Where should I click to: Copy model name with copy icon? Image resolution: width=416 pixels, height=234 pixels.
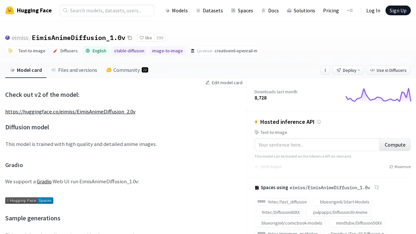pos(130,38)
